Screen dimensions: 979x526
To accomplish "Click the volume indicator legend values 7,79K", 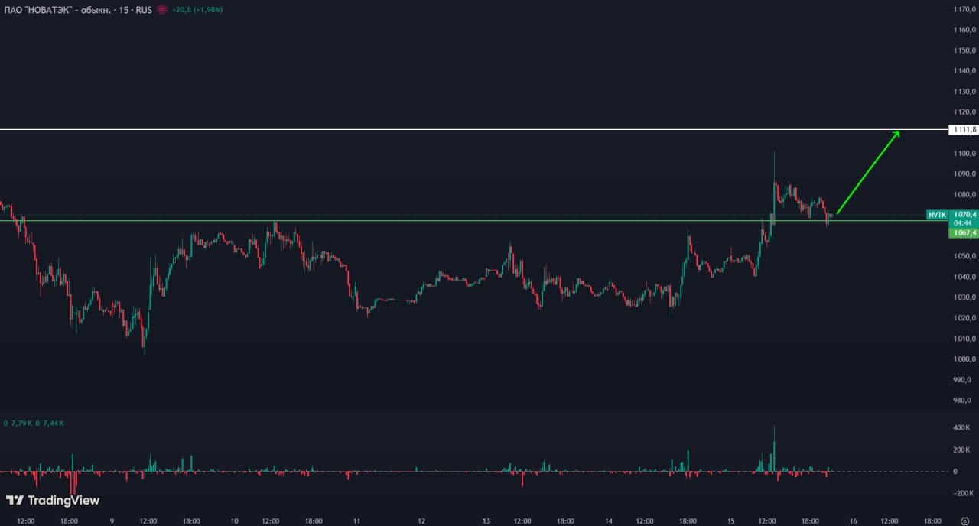I will click(21, 423).
